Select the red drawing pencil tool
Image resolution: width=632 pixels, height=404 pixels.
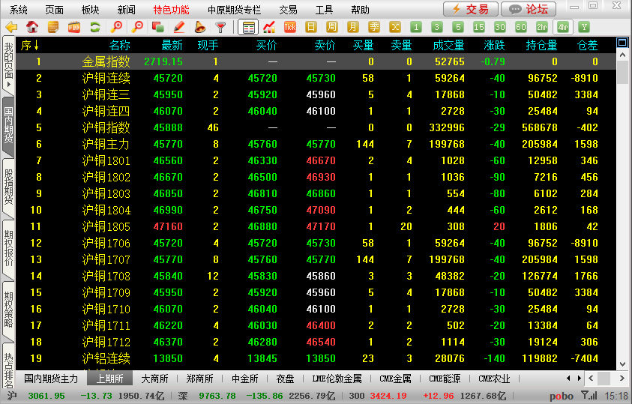coord(179,28)
